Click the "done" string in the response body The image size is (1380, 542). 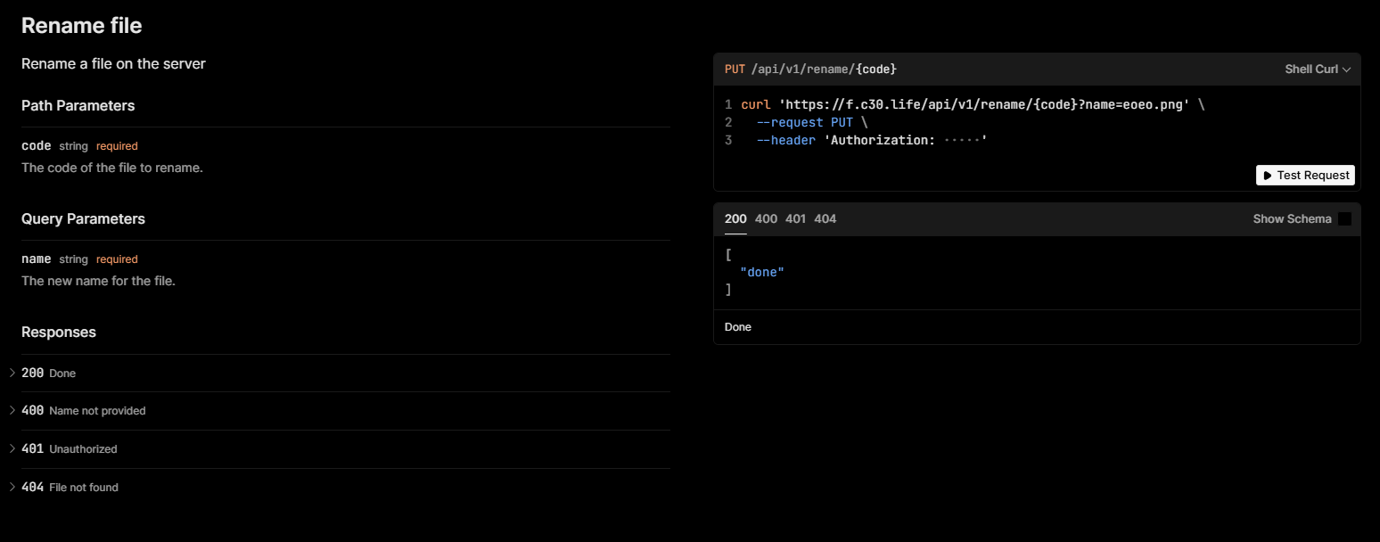click(762, 272)
